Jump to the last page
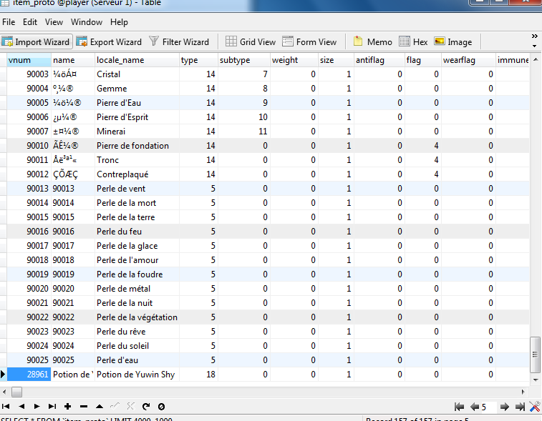Screen dimensions: 542x421 [x=520, y=407]
